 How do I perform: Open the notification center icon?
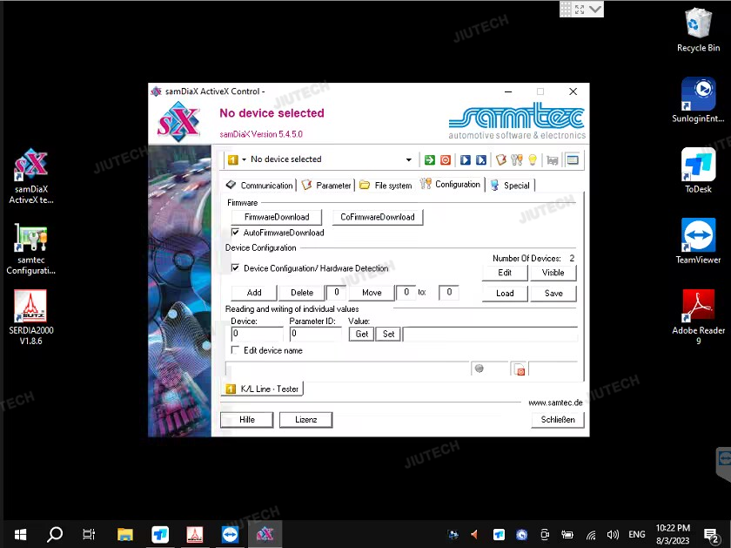pyautogui.click(x=711, y=536)
